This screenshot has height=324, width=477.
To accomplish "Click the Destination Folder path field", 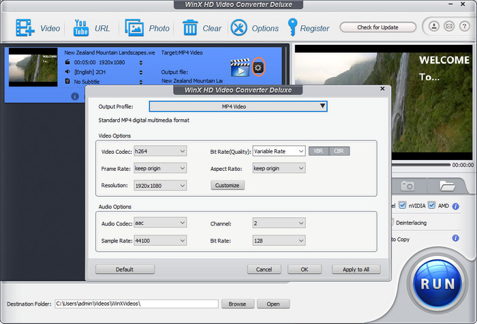I will 136,304.
